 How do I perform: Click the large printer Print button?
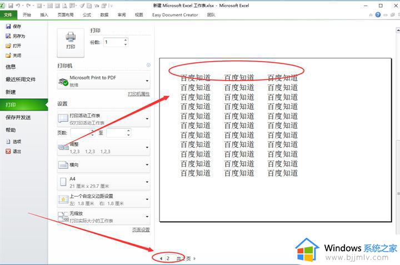(x=71, y=43)
